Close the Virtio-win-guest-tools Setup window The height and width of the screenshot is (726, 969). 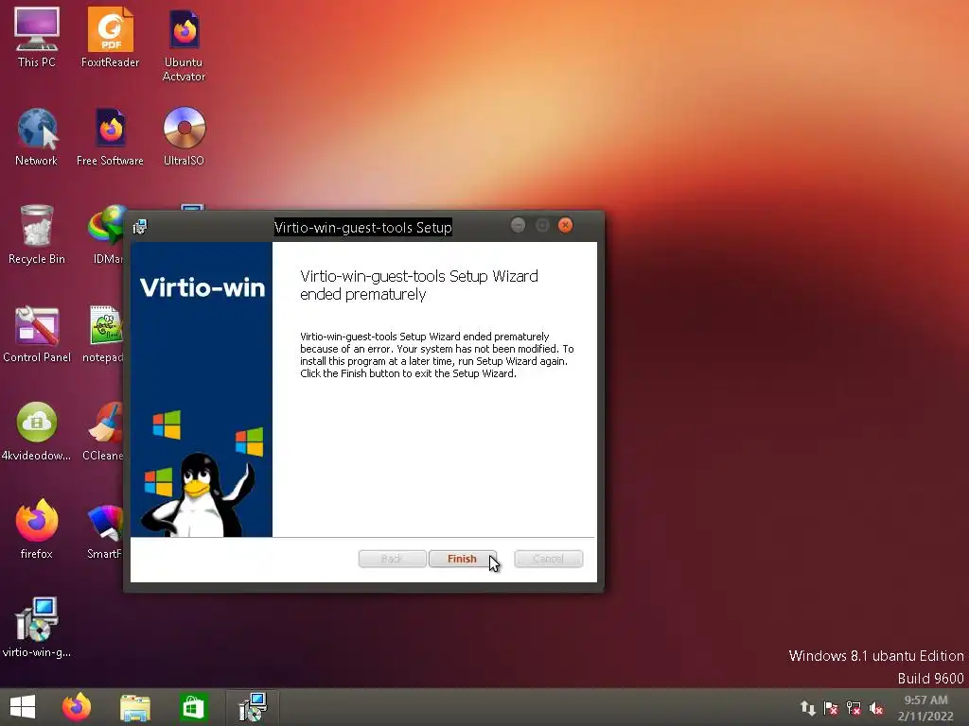tap(566, 225)
